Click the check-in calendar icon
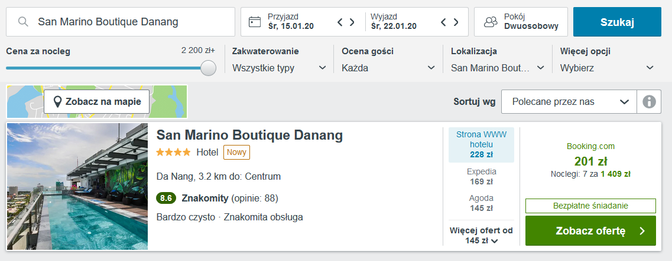672x261 pixels. pos(255,22)
